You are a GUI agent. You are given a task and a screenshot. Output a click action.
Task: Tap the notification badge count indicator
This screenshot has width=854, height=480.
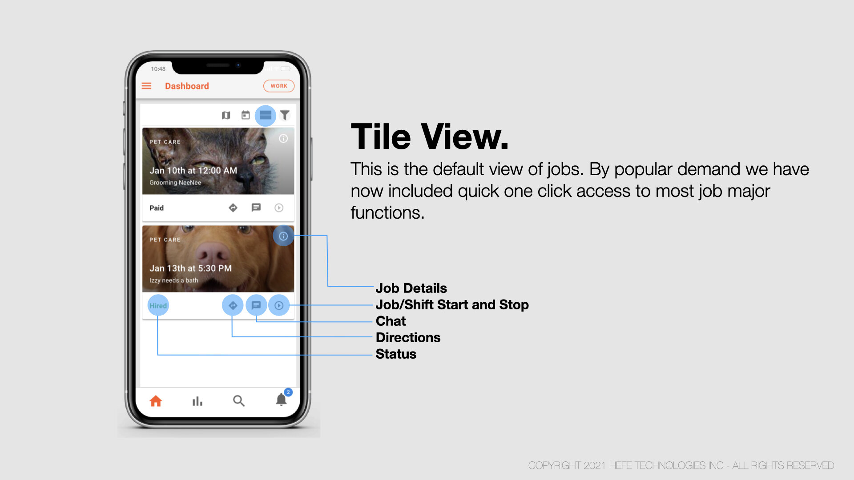tap(287, 392)
